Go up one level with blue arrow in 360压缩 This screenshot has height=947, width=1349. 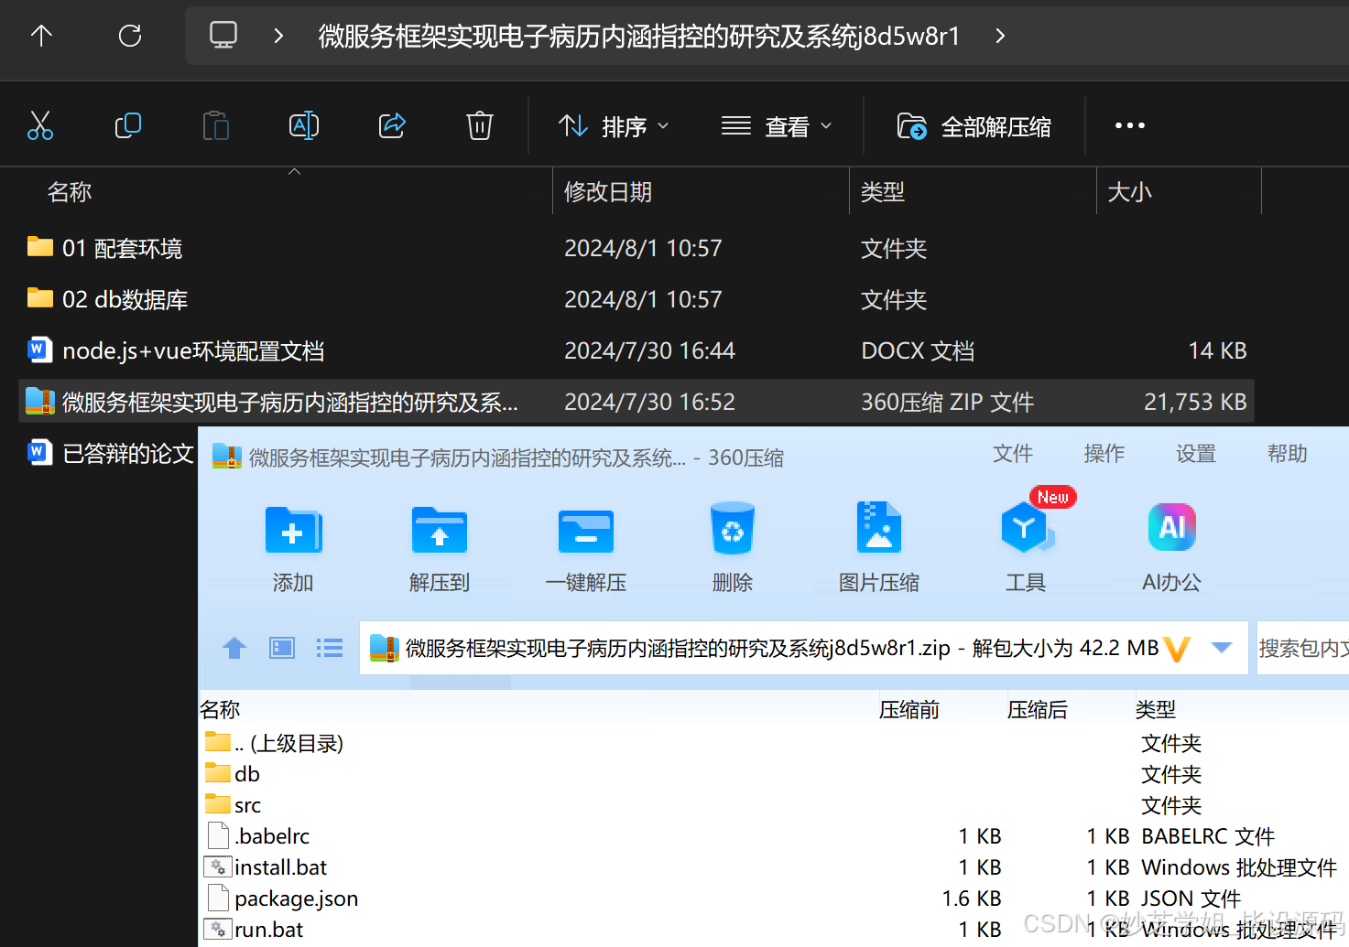pyautogui.click(x=234, y=648)
